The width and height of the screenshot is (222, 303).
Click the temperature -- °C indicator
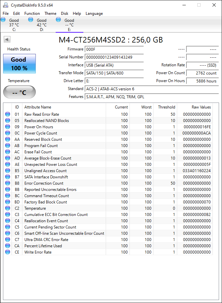(x=19, y=92)
